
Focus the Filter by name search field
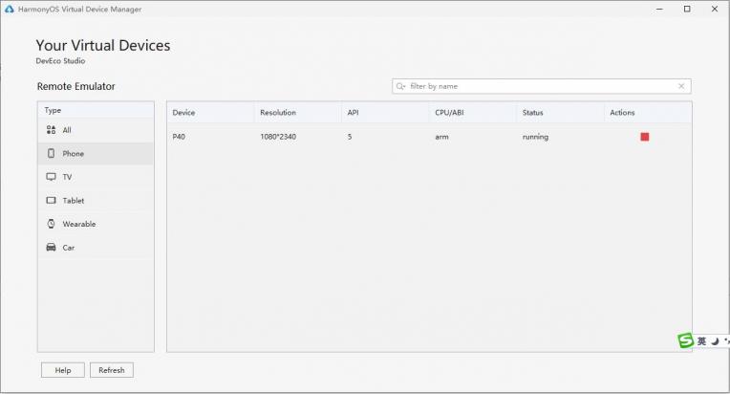point(542,86)
